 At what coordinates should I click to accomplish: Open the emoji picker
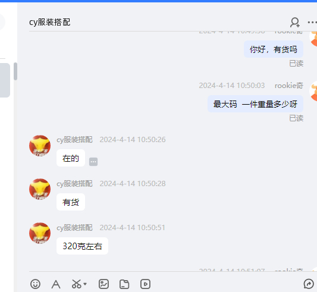pos(35,284)
